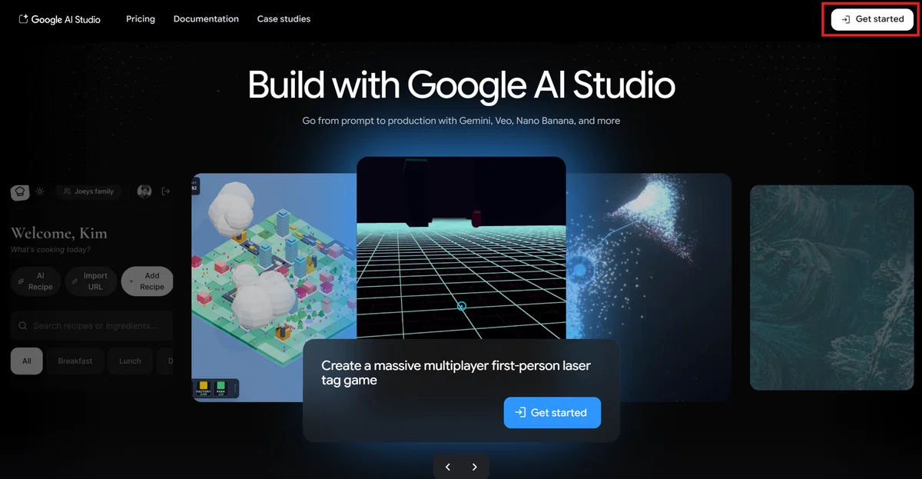Open the laser tag grid preview
This screenshot has height=479, width=922.
point(461,248)
